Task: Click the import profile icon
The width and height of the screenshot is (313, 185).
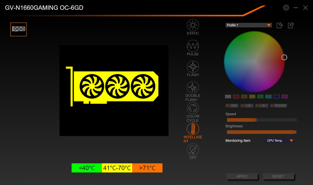Action: coord(280,25)
